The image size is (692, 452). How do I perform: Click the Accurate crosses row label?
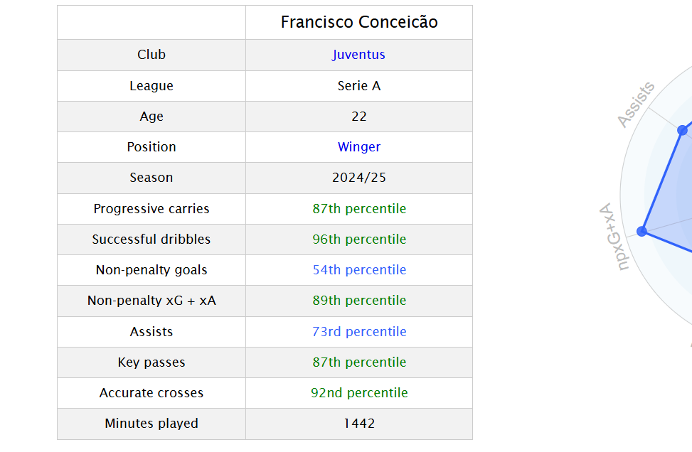pyautogui.click(x=151, y=393)
